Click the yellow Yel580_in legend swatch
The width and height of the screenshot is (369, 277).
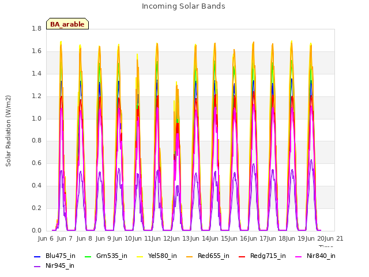pyautogui.click(x=140, y=256)
